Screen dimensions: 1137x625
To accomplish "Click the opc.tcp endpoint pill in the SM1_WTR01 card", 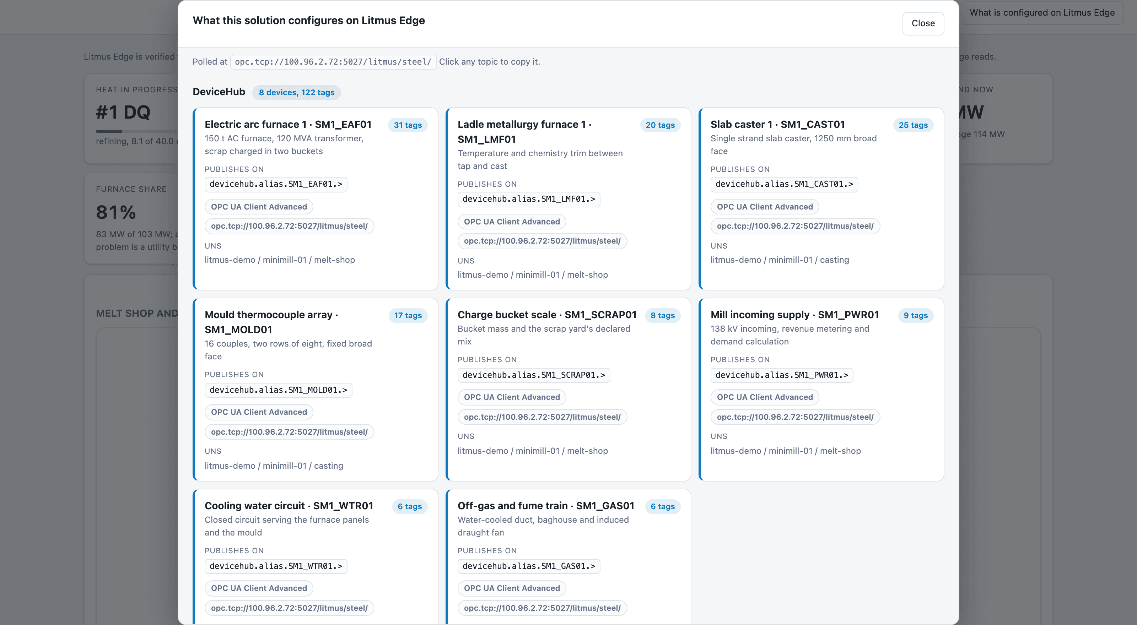I will pos(289,608).
